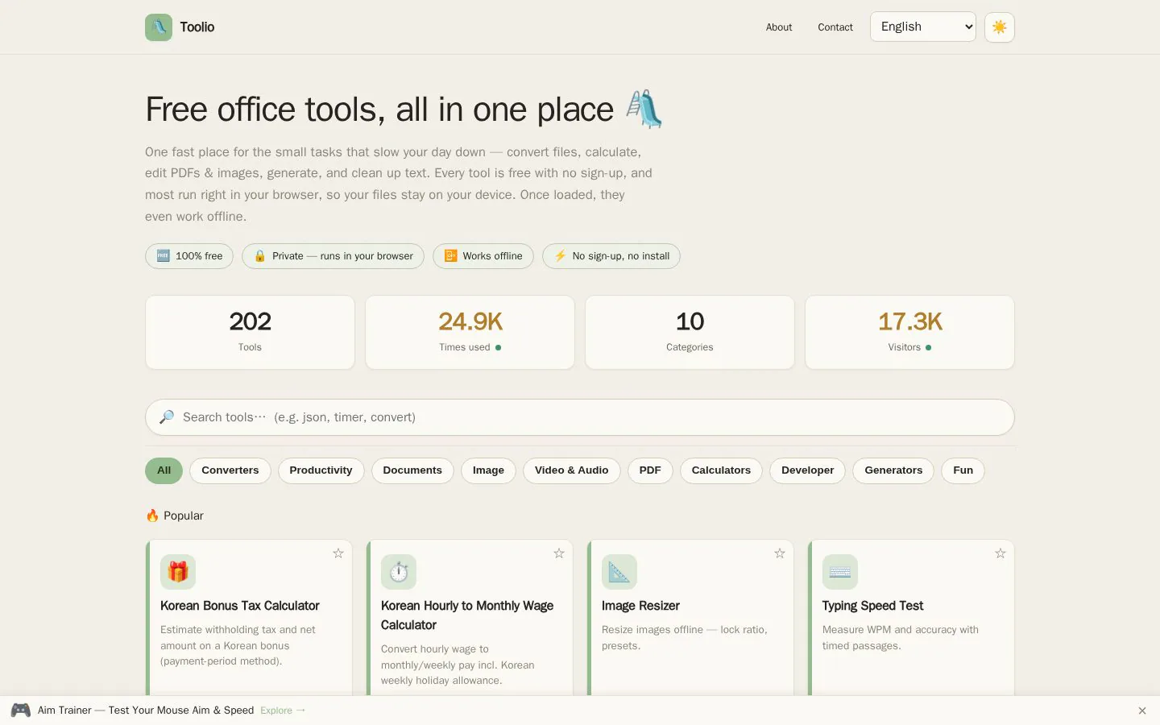Show the Image category tools

pyautogui.click(x=488, y=470)
